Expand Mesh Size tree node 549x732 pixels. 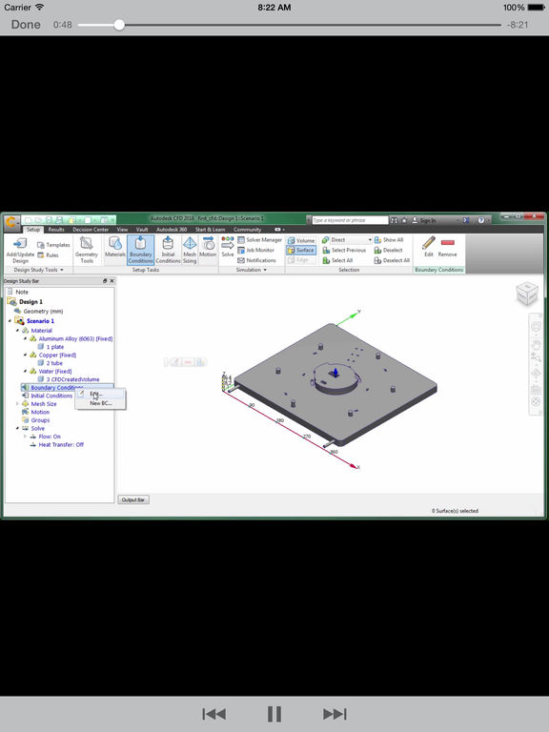(x=18, y=404)
